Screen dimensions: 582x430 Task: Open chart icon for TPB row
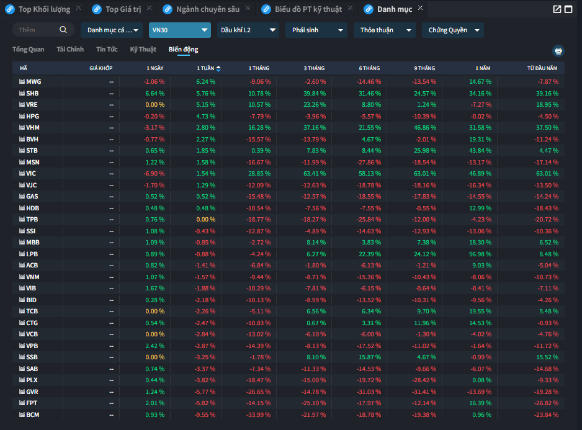(x=22, y=219)
